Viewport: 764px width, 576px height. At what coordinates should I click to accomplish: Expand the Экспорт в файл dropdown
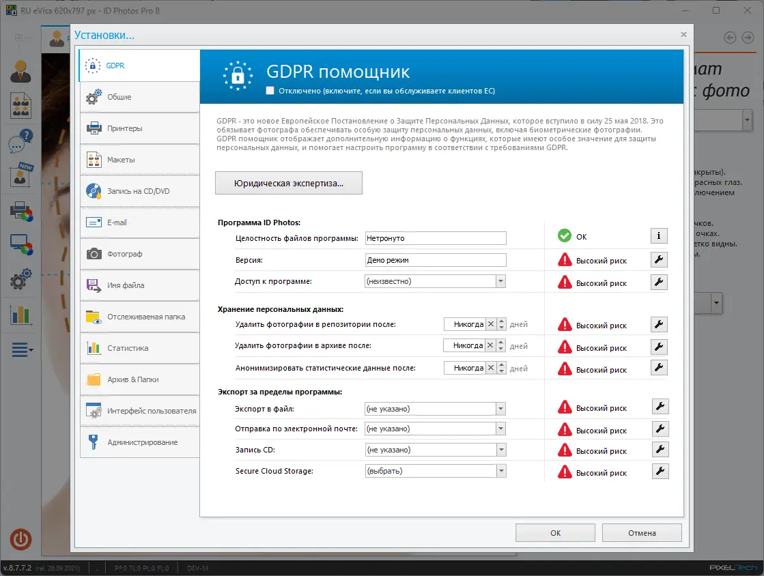tap(500, 409)
